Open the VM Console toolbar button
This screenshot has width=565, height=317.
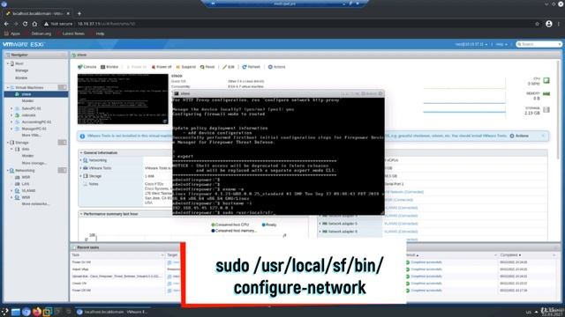pos(87,67)
